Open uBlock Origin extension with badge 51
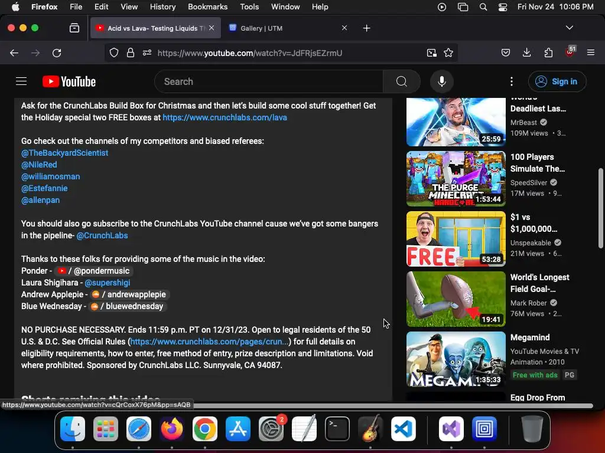The width and height of the screenshot is (605, 453). [570, 52]
